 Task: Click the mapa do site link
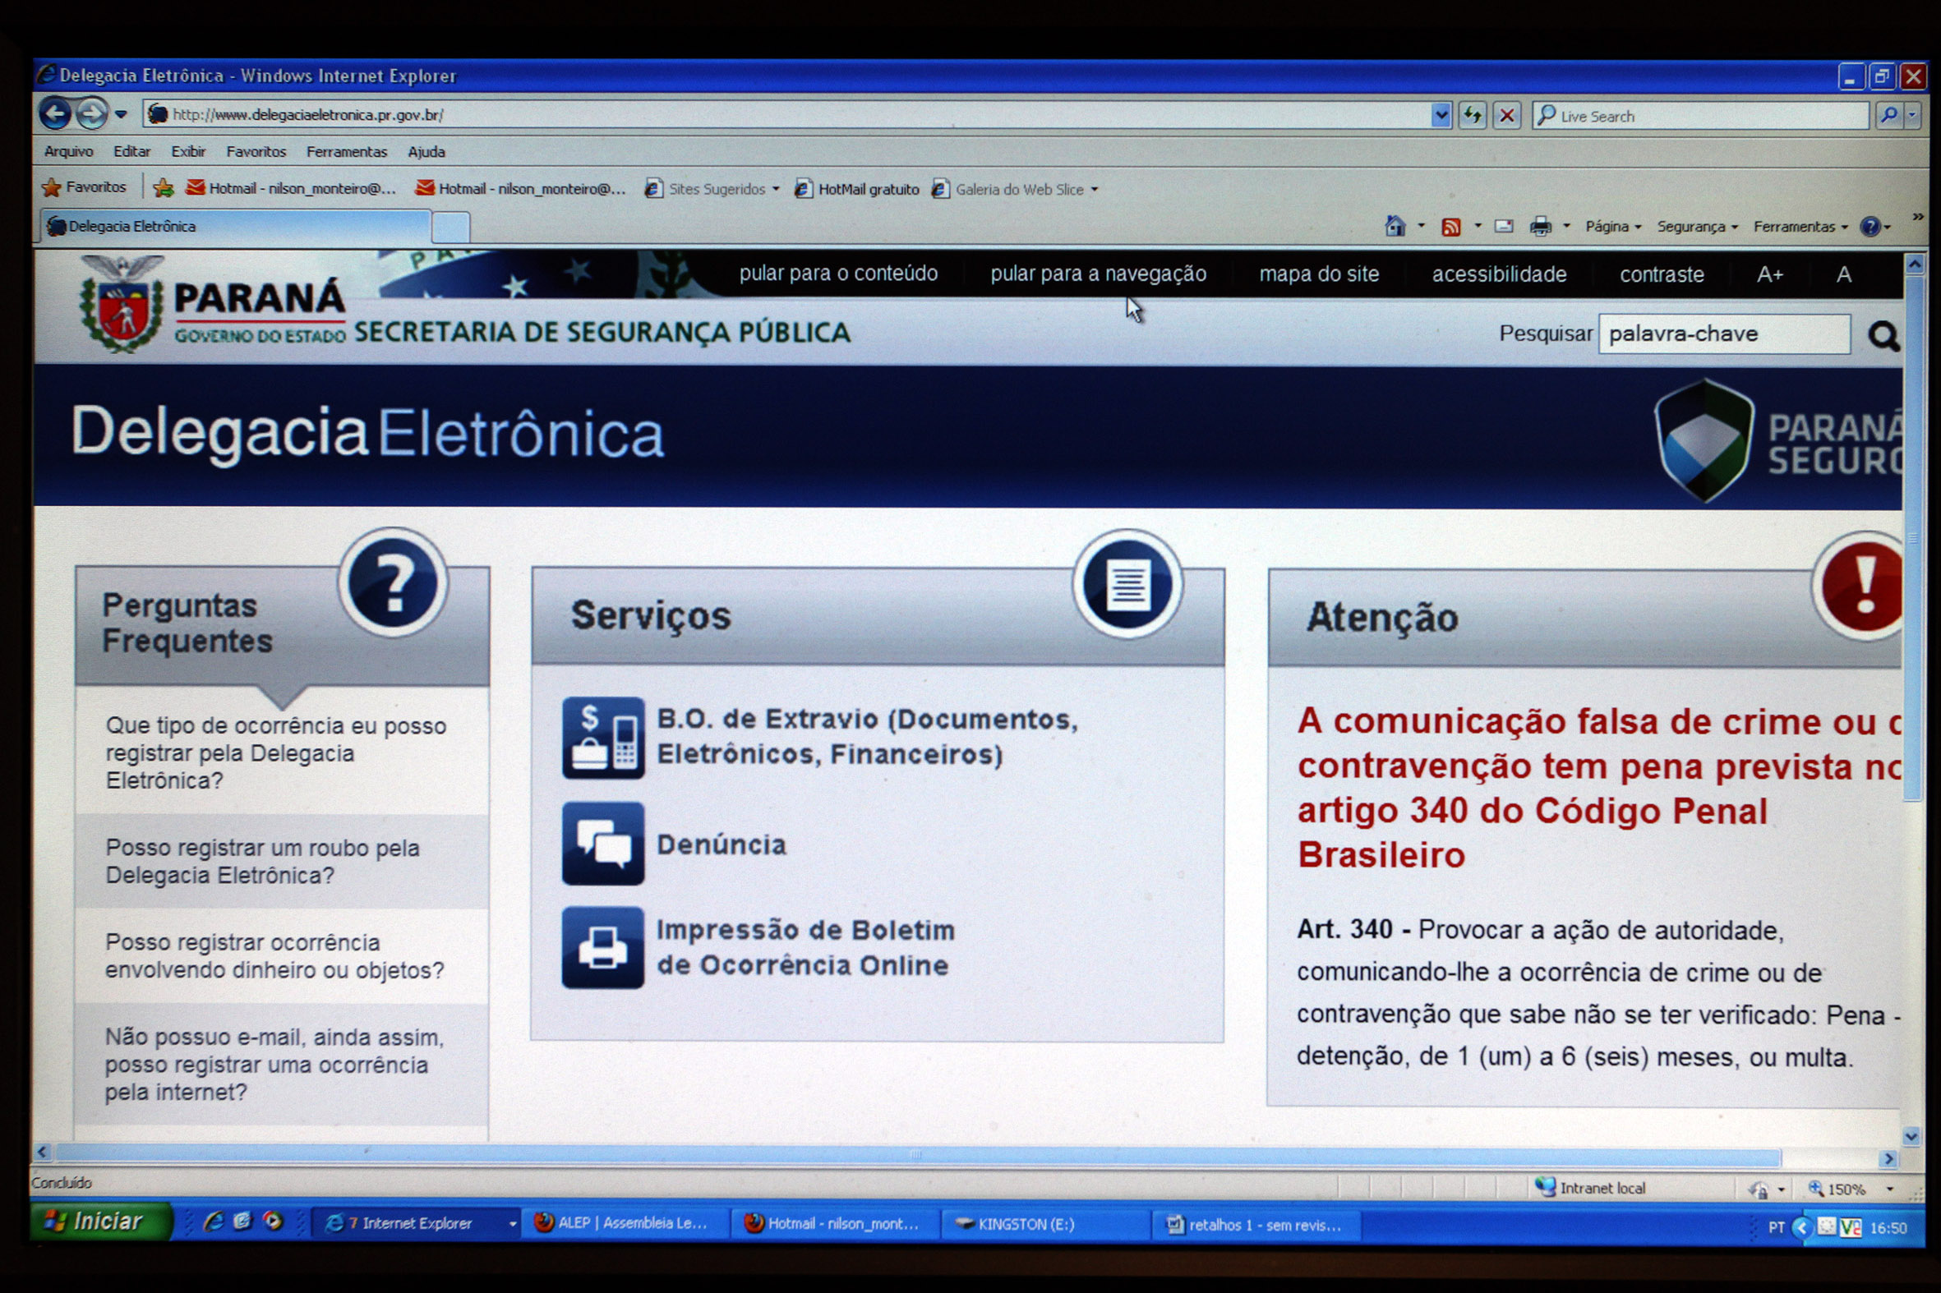coord(1318,274)
